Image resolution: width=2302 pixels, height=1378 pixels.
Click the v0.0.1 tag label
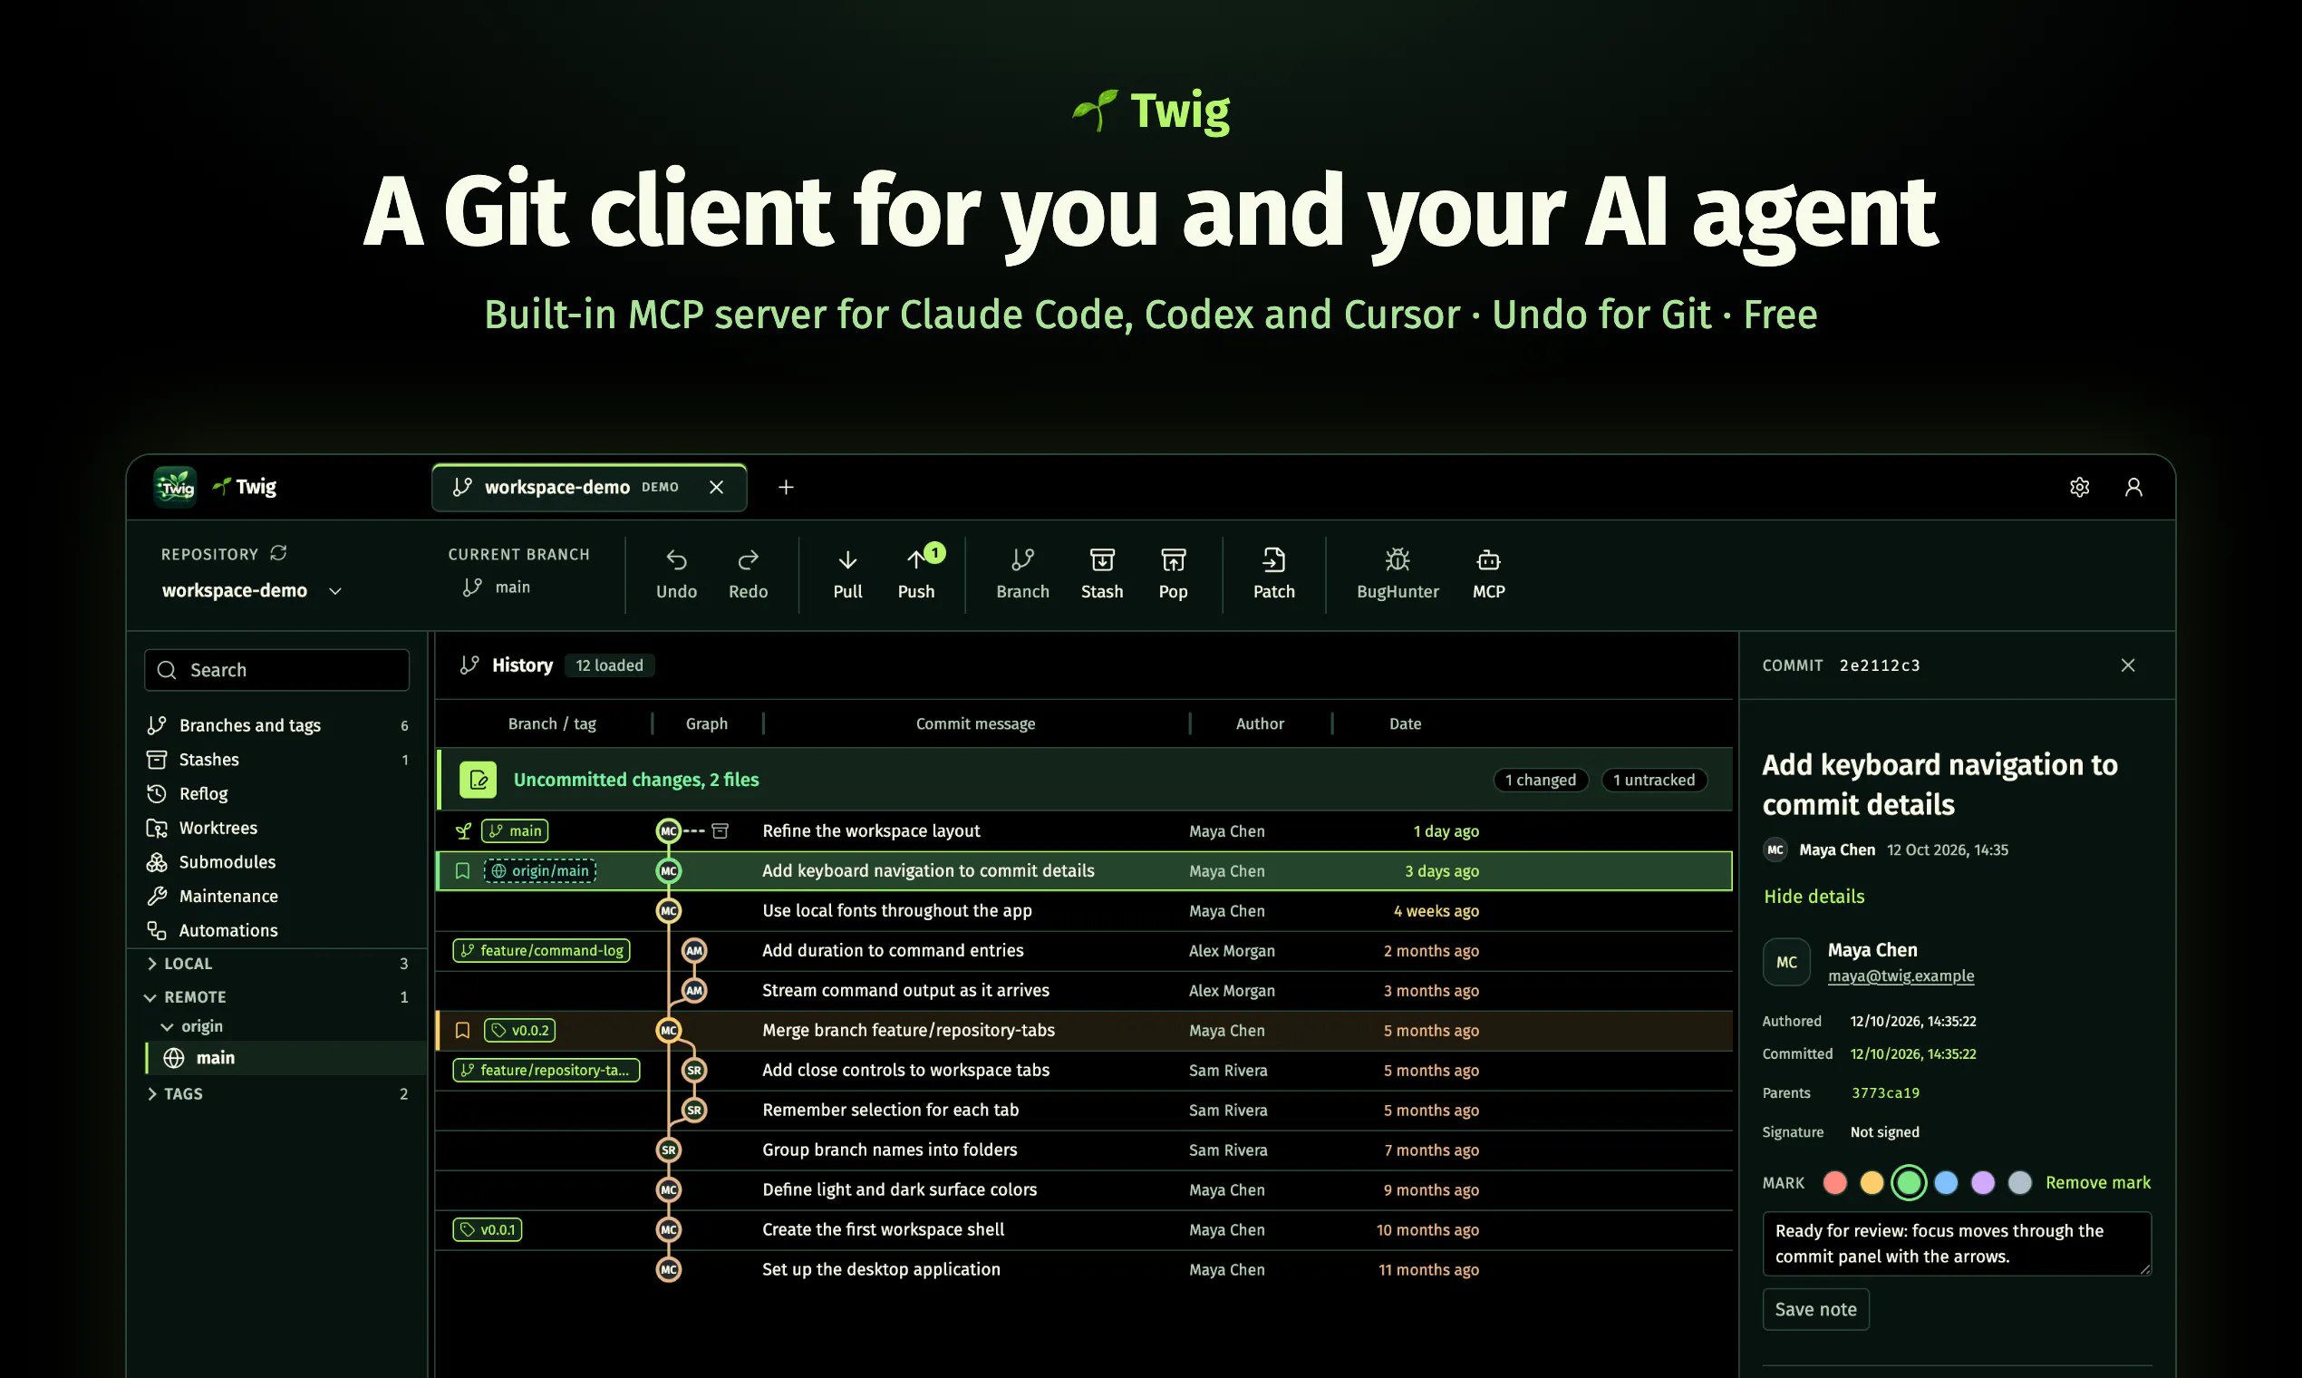click(x=488, y=1229)
